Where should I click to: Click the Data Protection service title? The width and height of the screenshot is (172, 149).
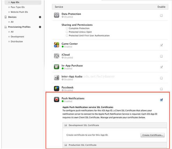pyautogui.click(x=71, y=14)
